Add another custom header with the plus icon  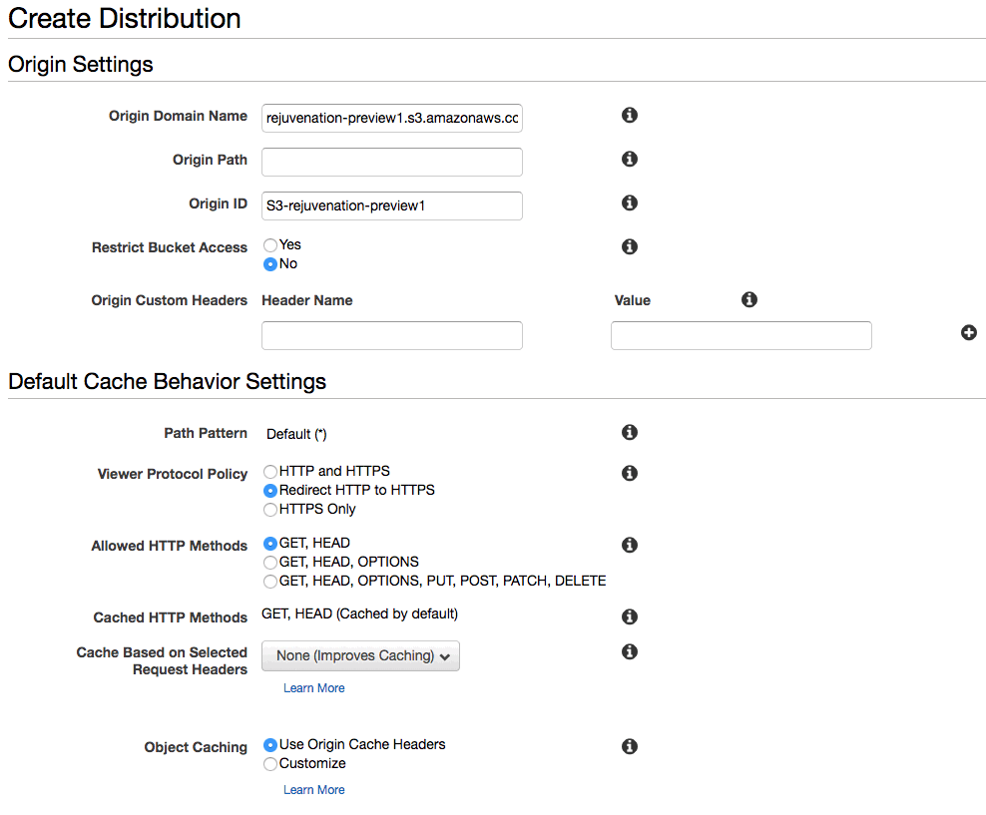click(x=968, y=333)
